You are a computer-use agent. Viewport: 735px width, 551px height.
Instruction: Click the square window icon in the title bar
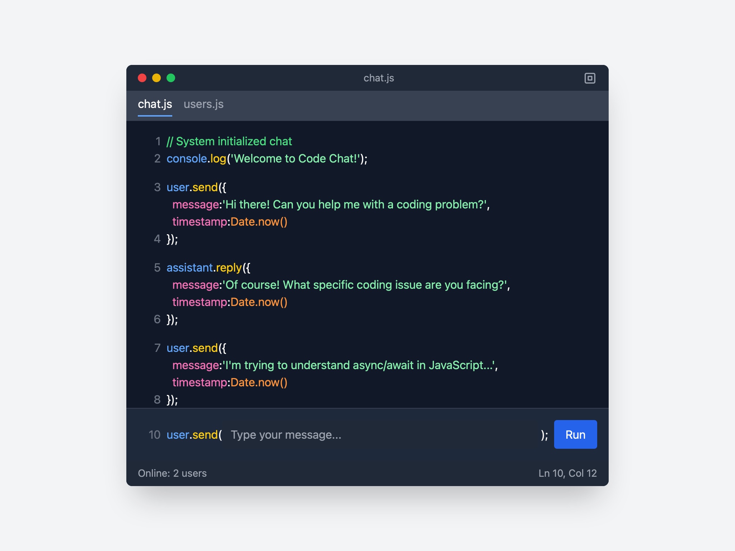tap(591, 78)
